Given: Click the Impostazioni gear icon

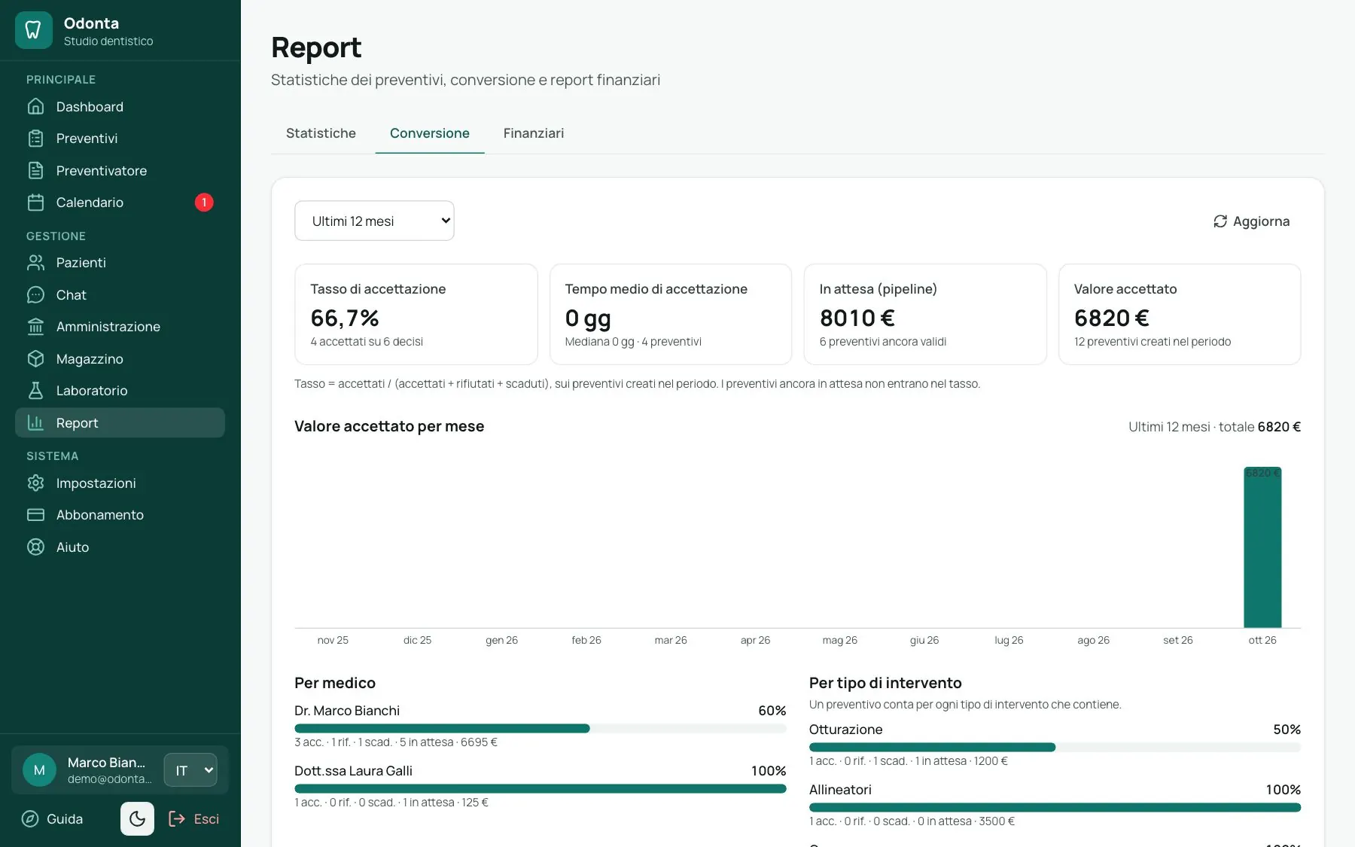Looking at the screenshot, I should 35,483.
